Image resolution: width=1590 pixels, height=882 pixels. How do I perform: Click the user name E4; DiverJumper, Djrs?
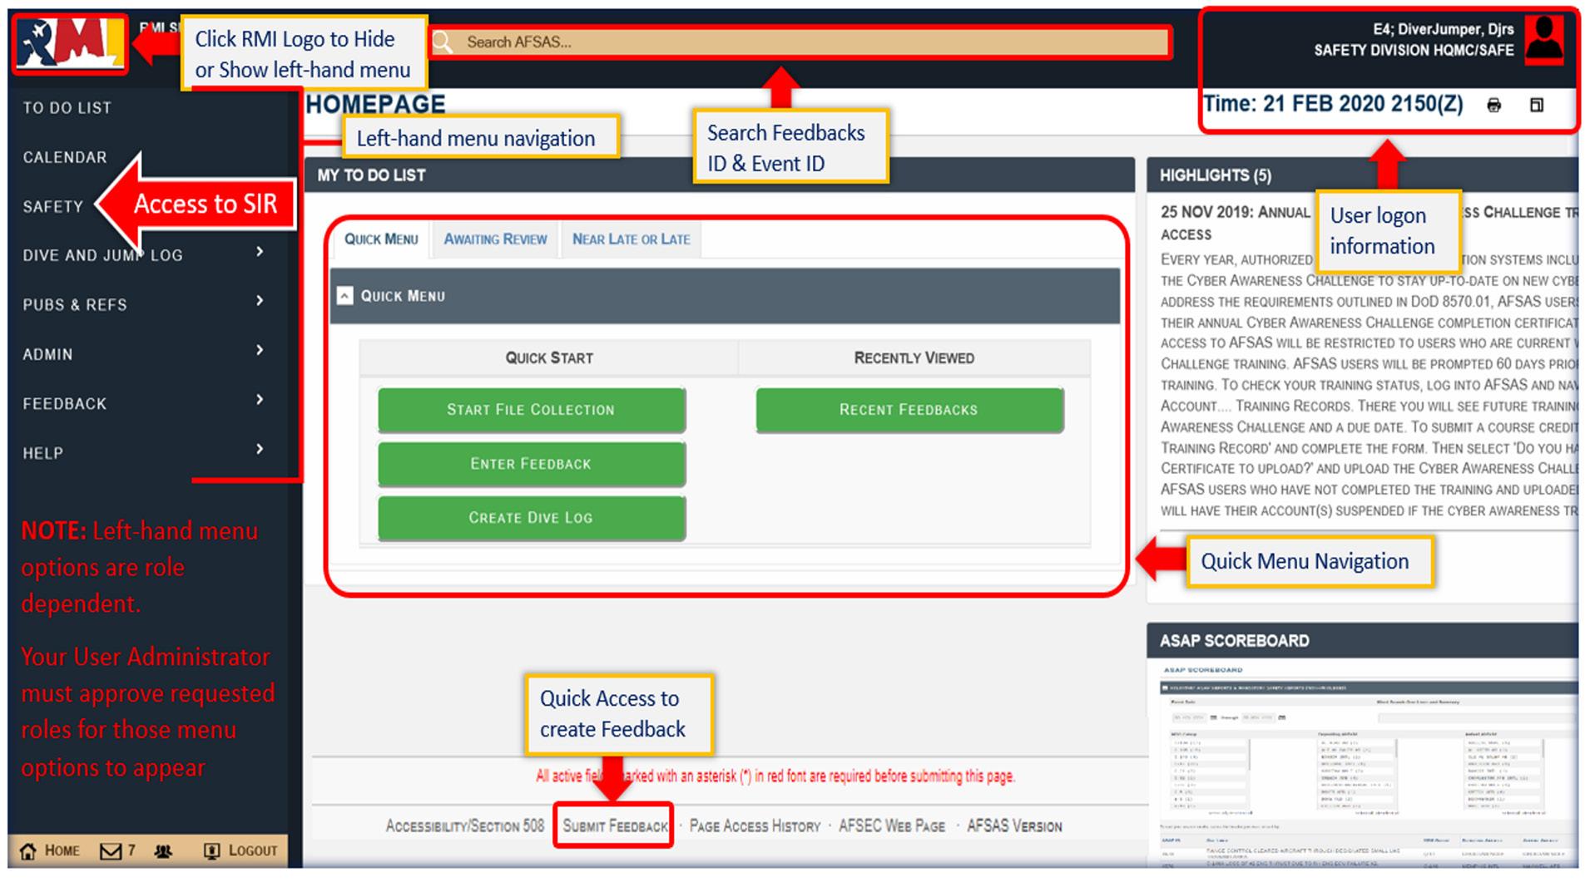tap(1443, 30)
